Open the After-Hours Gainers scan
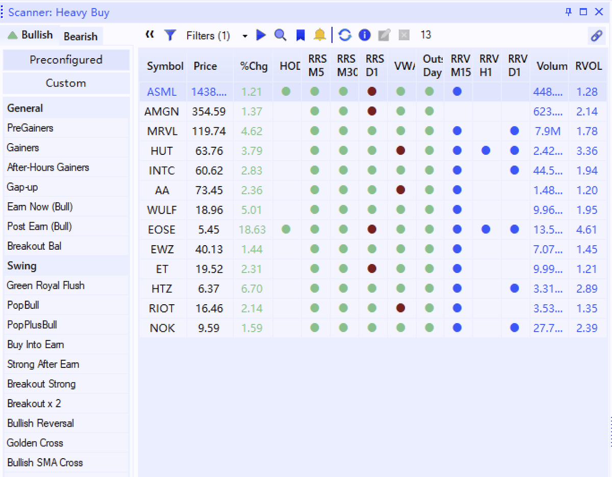 [x=66, y=167]
